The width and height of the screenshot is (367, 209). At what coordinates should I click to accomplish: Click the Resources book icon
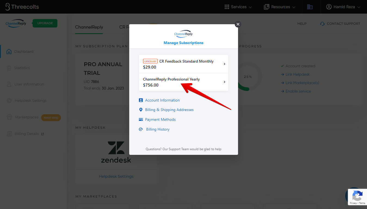[267, 7]
